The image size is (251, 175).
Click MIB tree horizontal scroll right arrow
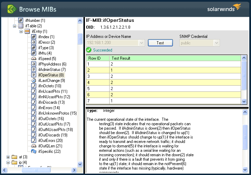point(74,170)
